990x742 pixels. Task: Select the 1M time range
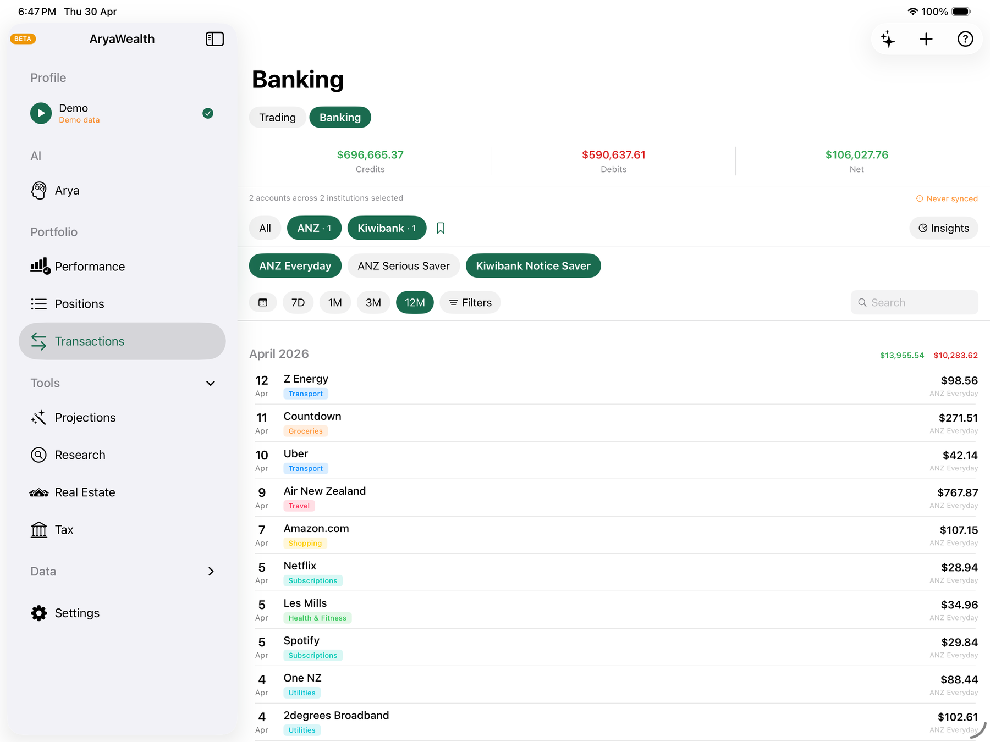point(335,303)
